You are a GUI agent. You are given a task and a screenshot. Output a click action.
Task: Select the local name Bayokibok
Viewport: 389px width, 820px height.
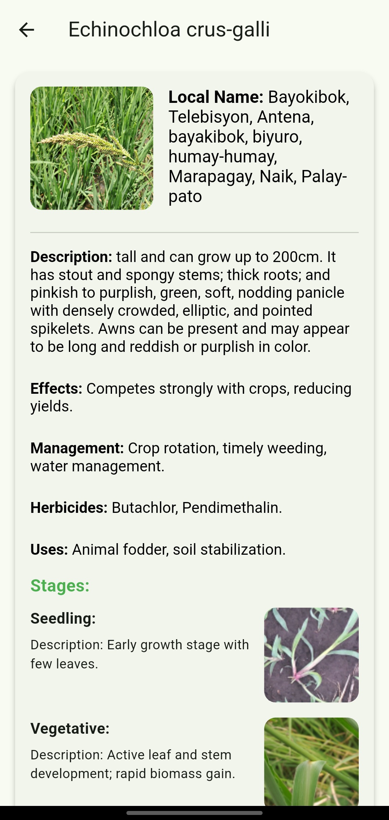point(308,97)
